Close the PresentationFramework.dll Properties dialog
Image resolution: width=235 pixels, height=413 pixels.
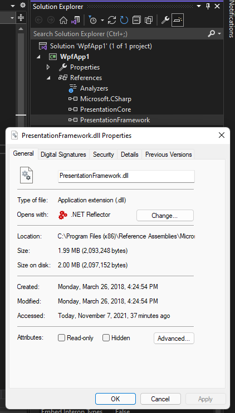[x=222, y=136]
